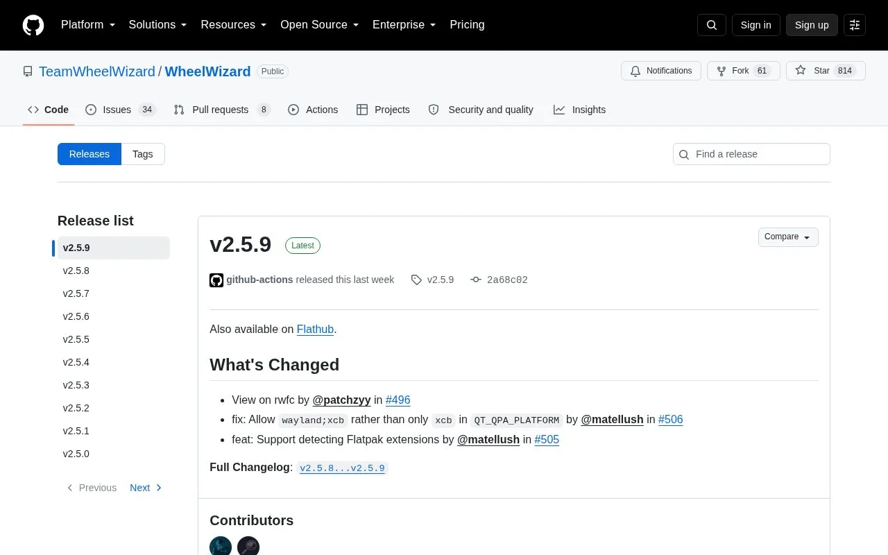Image resolution: width=888 pixels, height=555 pixels.
Task: Go to Next releases page
Action: pyautogui.click(x=146, y=488)
